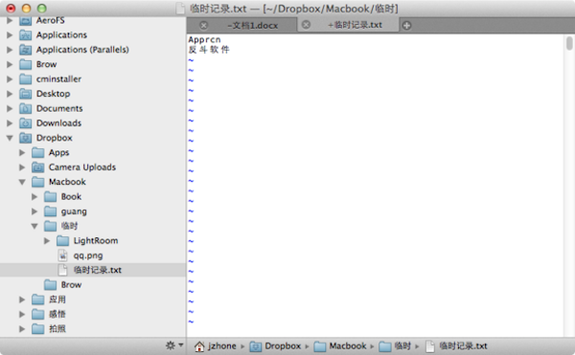Click the Downloads folder icon
Viewport: 575px width, 355px height.
coord(25,123)
